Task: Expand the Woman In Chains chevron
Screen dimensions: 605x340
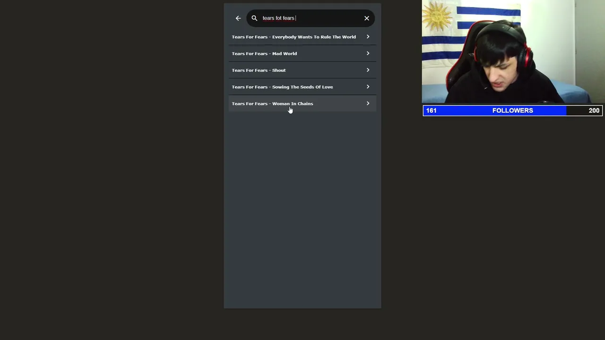Action: coord(368,103)
